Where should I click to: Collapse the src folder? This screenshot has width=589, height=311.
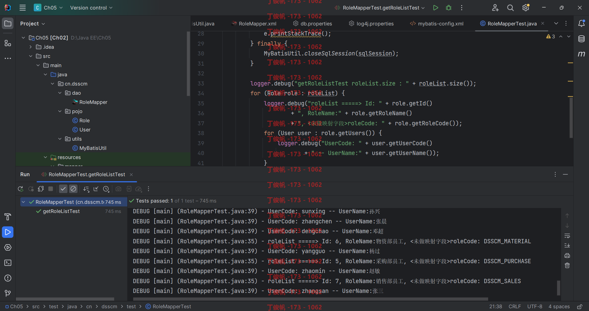[x=31, y=56]
